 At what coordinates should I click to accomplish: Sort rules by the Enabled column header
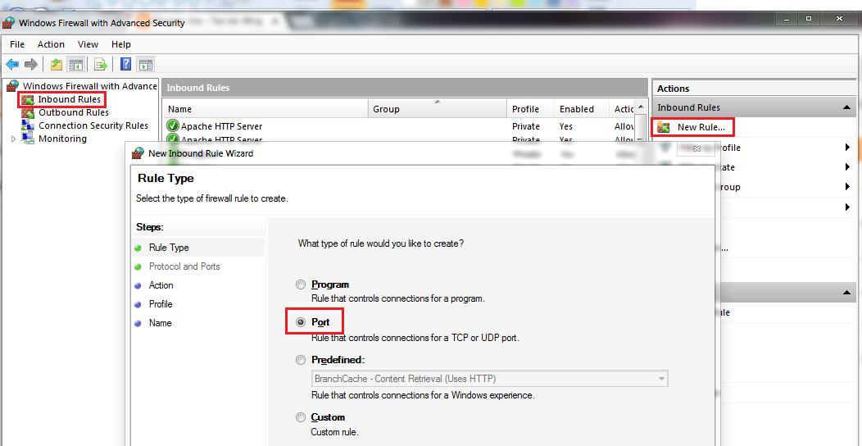581,109
